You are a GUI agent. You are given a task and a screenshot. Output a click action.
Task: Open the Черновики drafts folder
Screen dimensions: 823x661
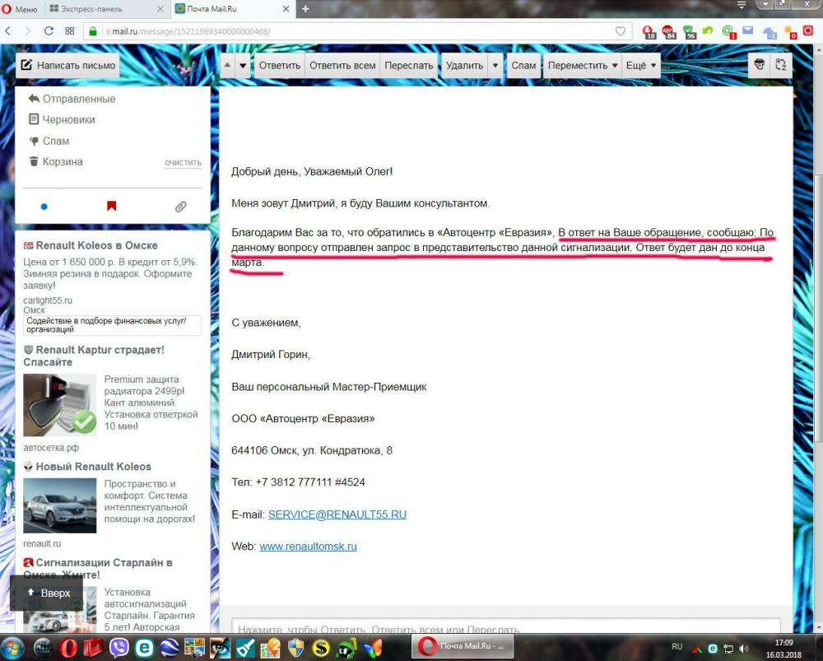click(62, 119)
